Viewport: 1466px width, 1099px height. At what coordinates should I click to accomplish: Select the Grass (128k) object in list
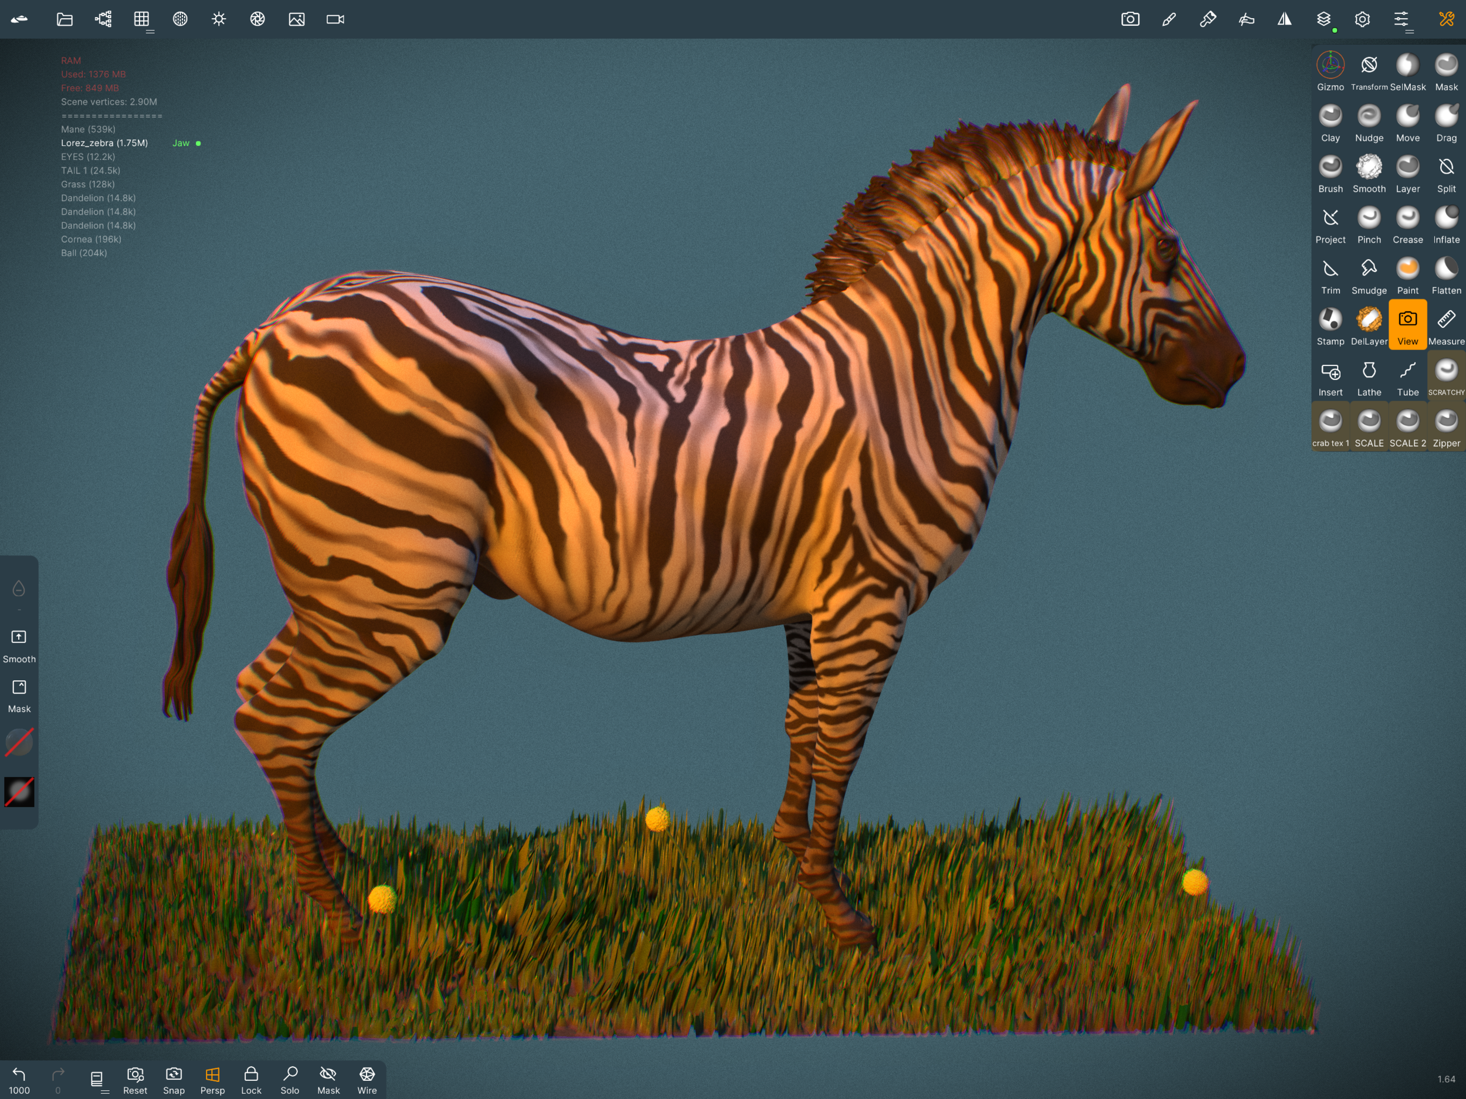click(87, 184)
